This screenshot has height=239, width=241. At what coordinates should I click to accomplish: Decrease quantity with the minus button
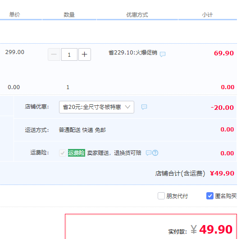(54, 54)
